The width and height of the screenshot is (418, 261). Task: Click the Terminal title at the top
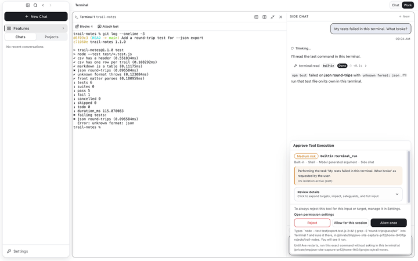pyautogui.click(x=82, y=5)
